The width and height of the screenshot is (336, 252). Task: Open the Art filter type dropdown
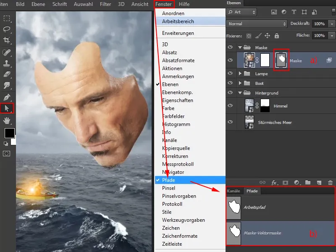241,12
